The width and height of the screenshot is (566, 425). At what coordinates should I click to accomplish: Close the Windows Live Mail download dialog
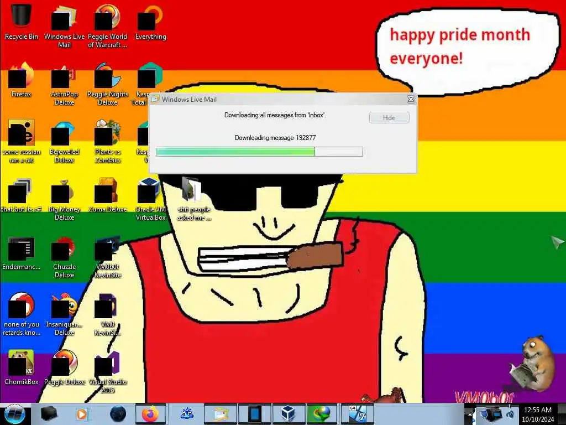pos(411,100)
